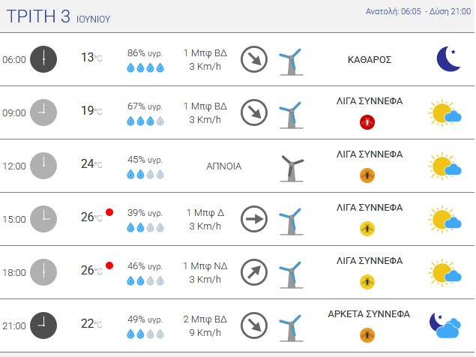Screen dimensions: 476x357
Task: Click the ΑΠΝΟΙΑ wind label
Action: 223,166
